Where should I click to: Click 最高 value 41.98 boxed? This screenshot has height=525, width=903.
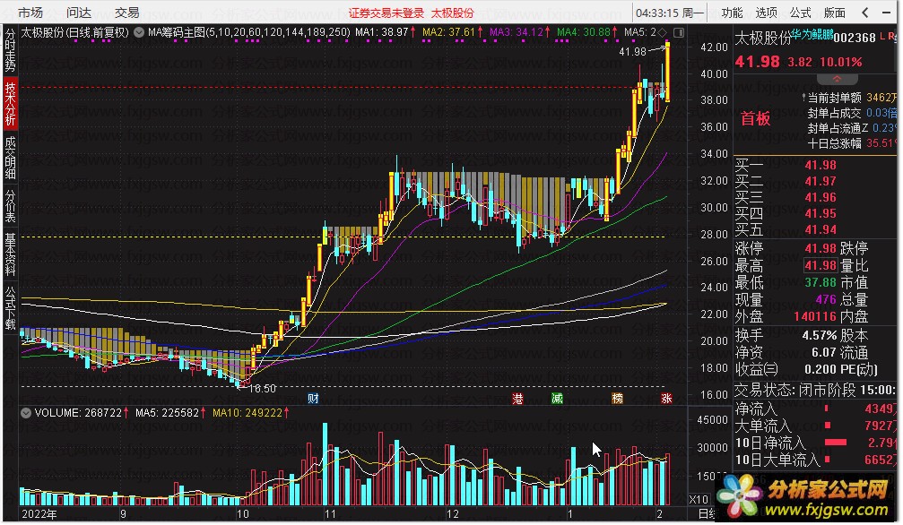(821, 265)
